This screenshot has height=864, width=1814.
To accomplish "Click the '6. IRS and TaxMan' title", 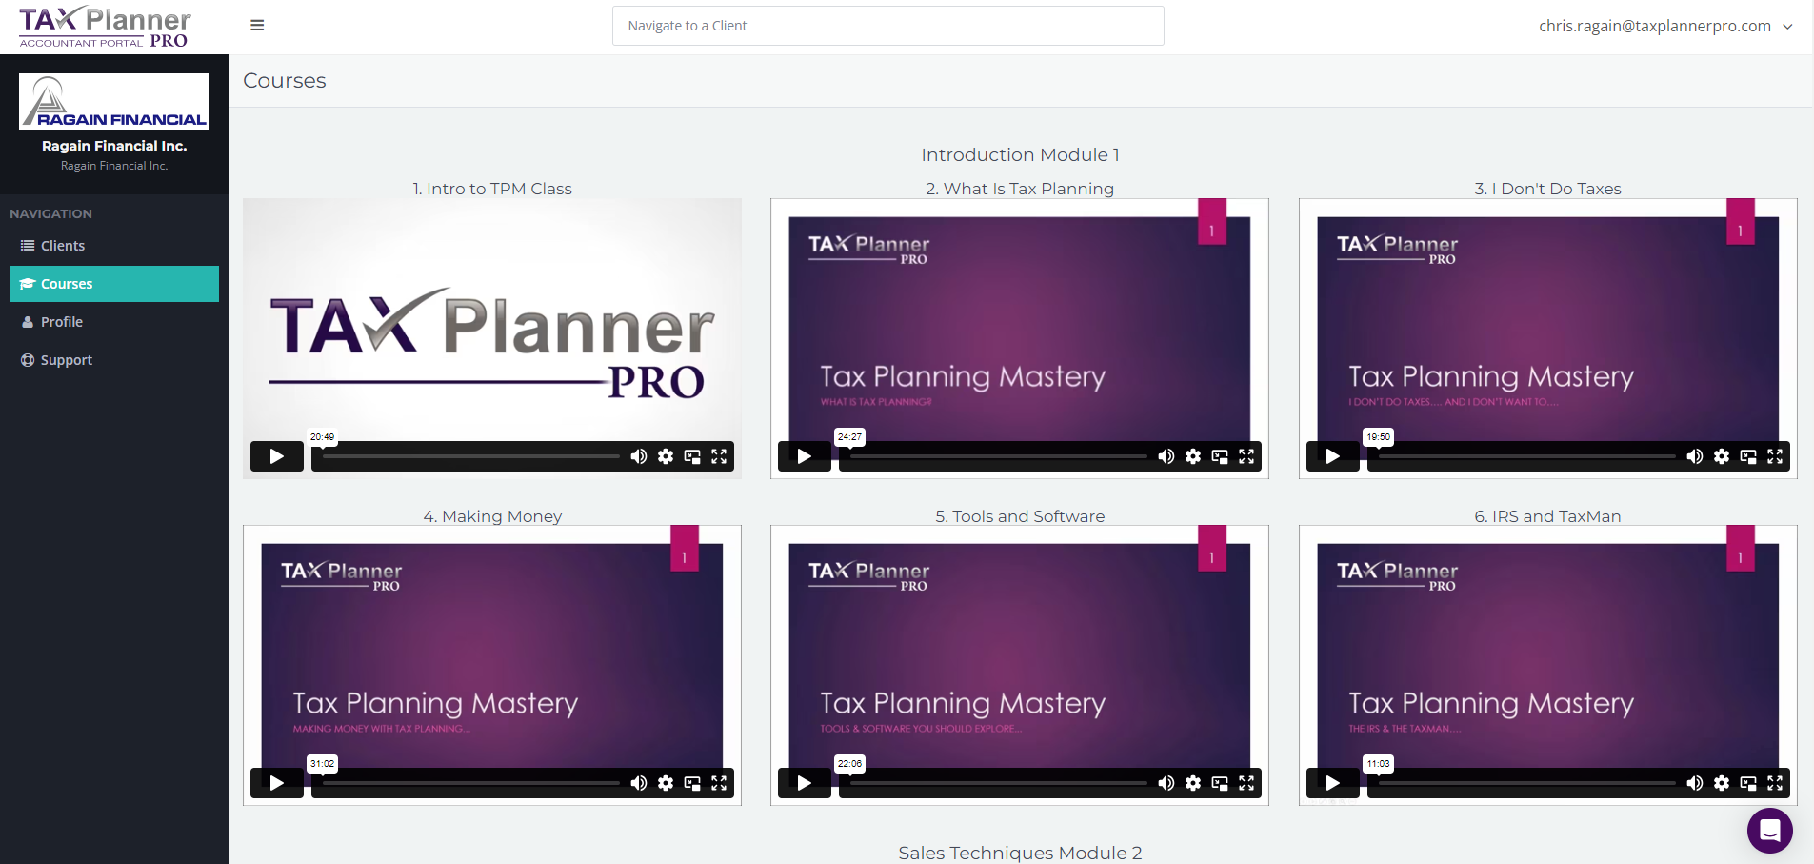I will [1548, 516].
